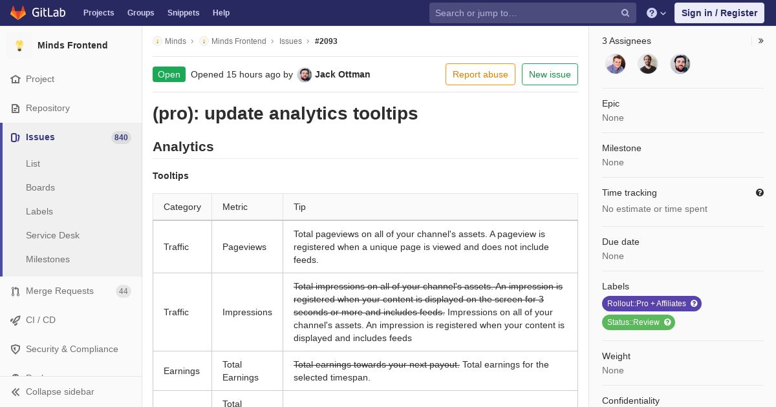Open the Groups menu in navbar

tap(140, 13)
